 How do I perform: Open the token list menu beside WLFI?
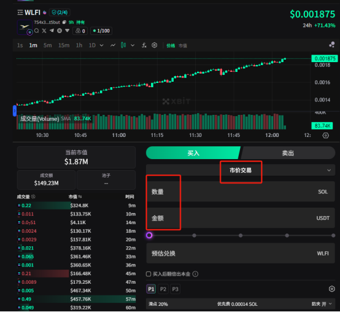click(20, 12)
